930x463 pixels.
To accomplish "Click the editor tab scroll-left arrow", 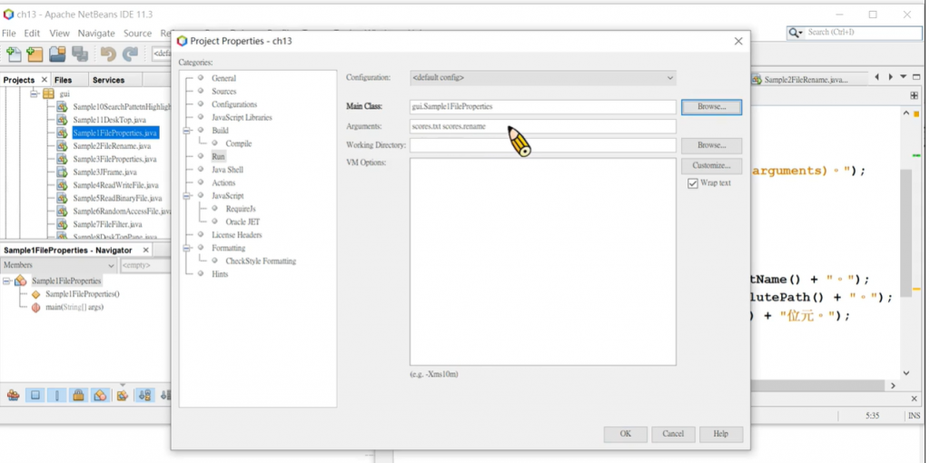I will pos(878,77).
